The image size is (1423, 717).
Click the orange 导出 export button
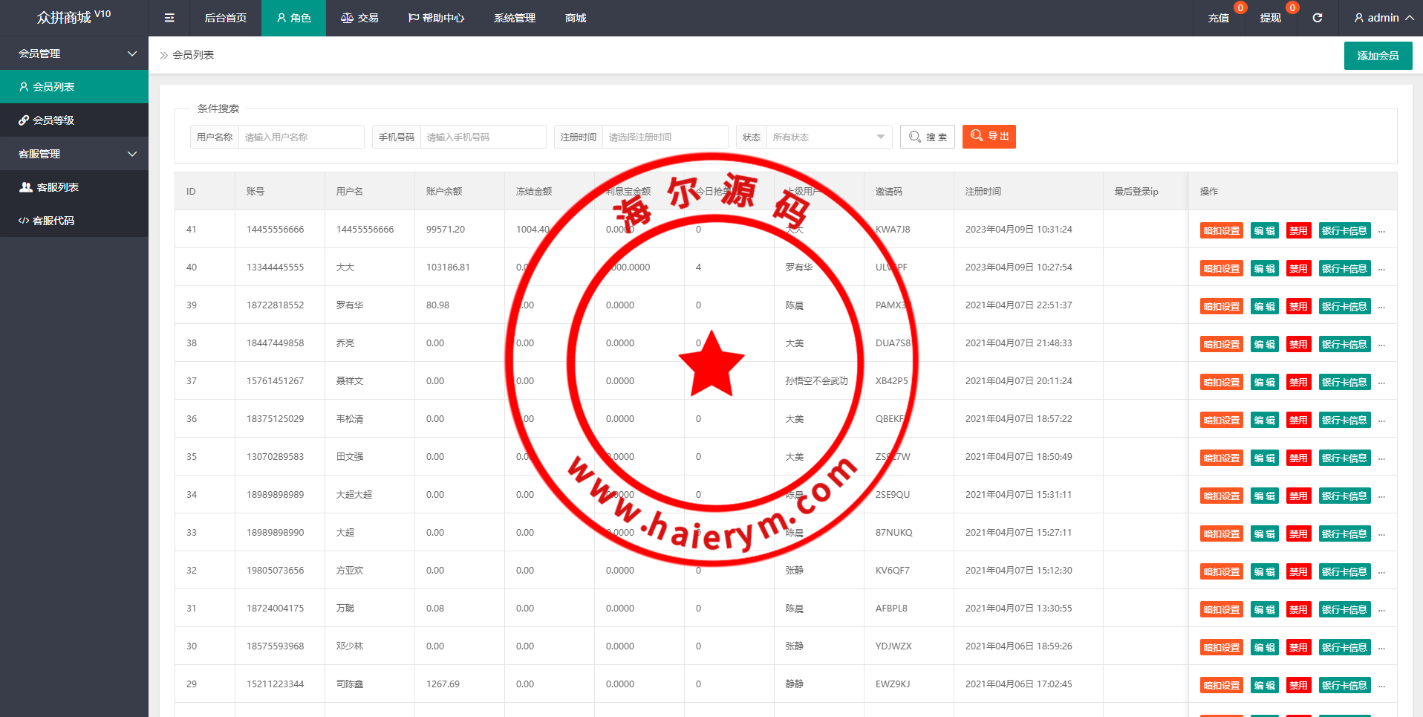(989, 137)
